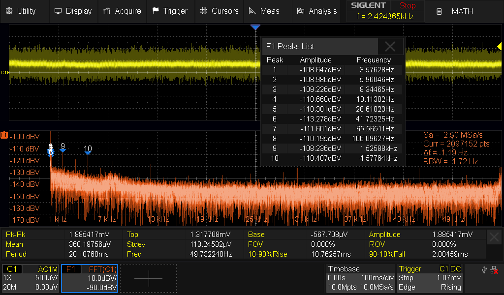Click the yellow trigger level arrow

499,46
